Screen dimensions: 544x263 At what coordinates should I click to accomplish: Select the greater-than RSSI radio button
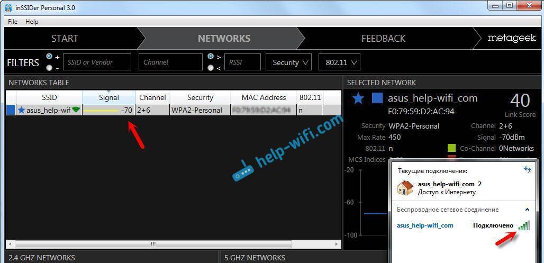(210, 57)
